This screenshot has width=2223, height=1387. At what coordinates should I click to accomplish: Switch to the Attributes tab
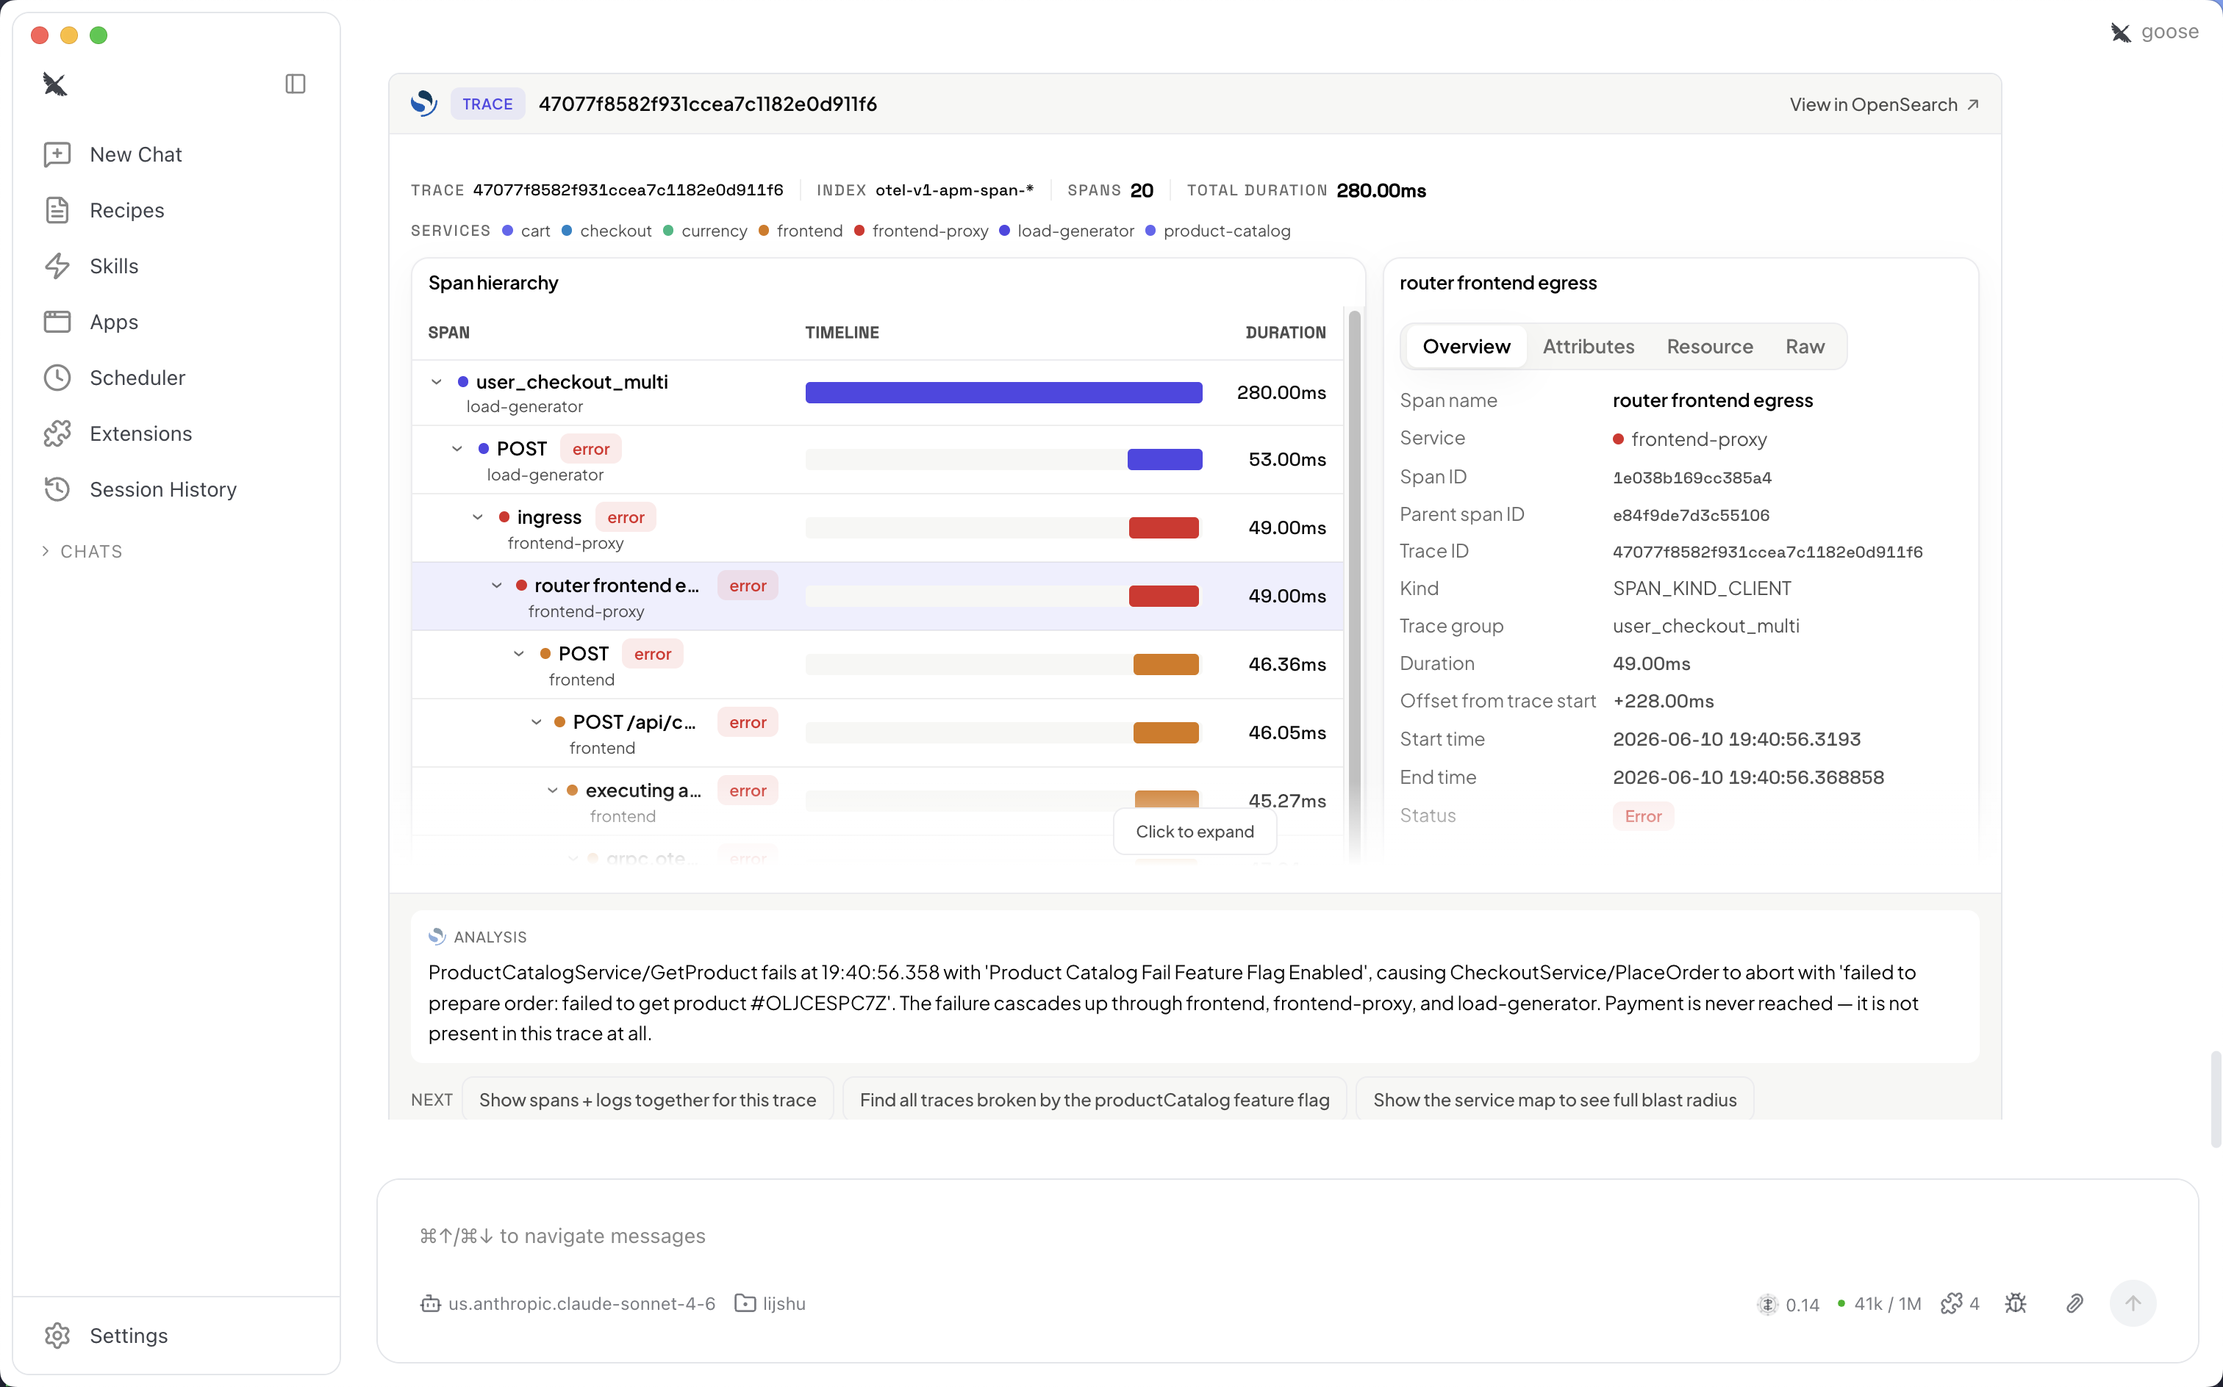tap(1588, 347)
